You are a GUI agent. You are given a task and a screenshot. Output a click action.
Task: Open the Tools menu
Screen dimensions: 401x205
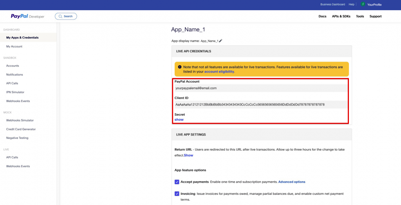tap(360, 16)
